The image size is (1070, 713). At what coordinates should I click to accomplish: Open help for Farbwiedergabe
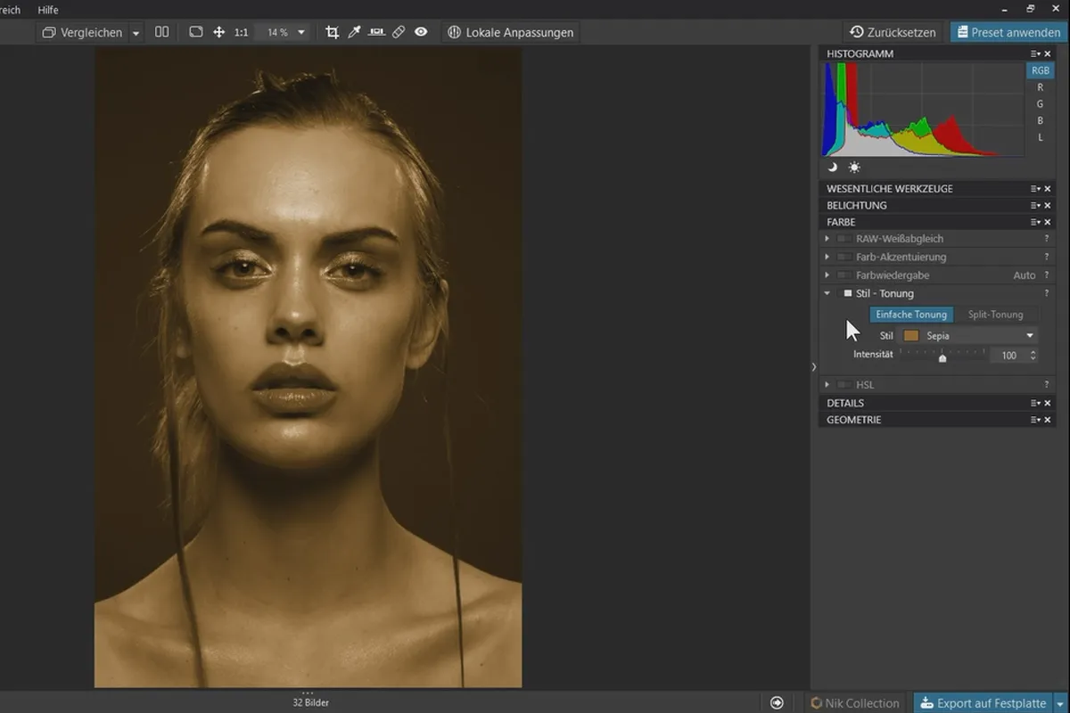click(x=1046, y=275)
